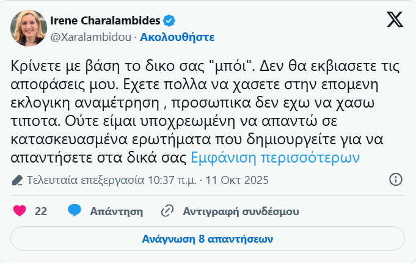Click the edit pencil icon

pos(18,180)
